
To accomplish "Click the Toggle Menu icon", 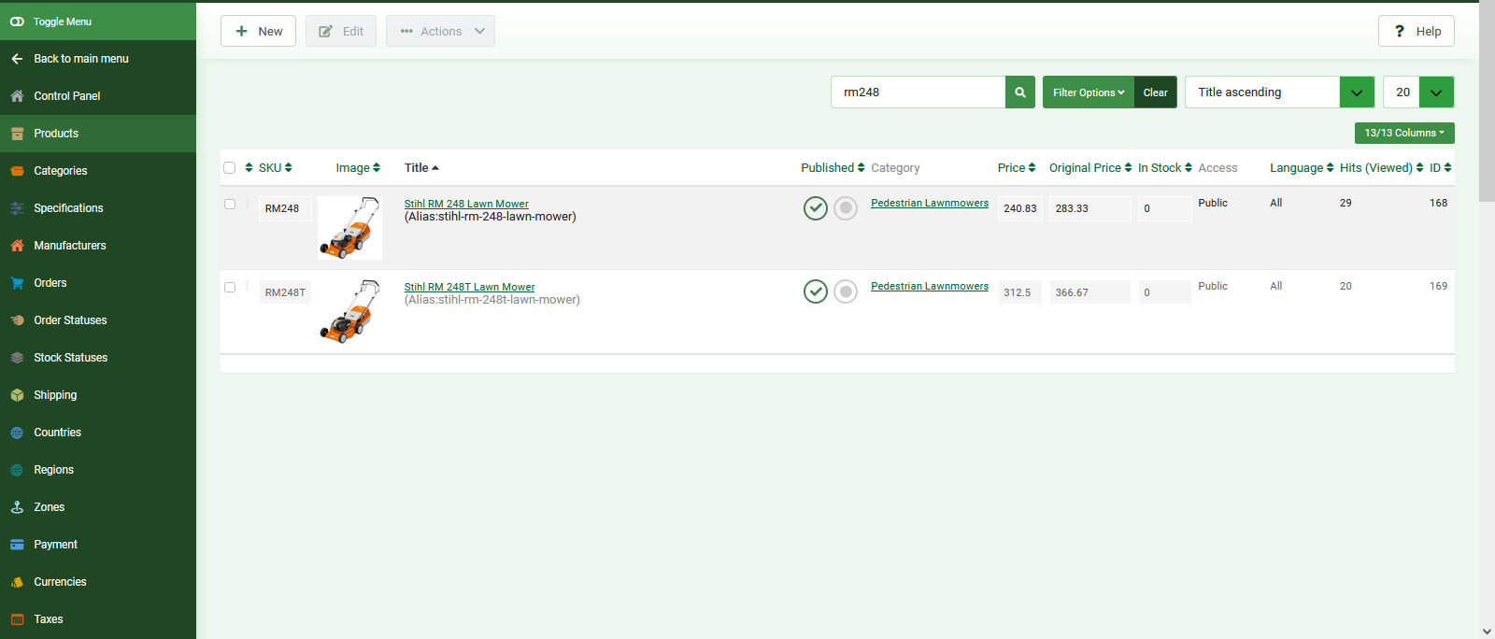I will pos(17,21).
